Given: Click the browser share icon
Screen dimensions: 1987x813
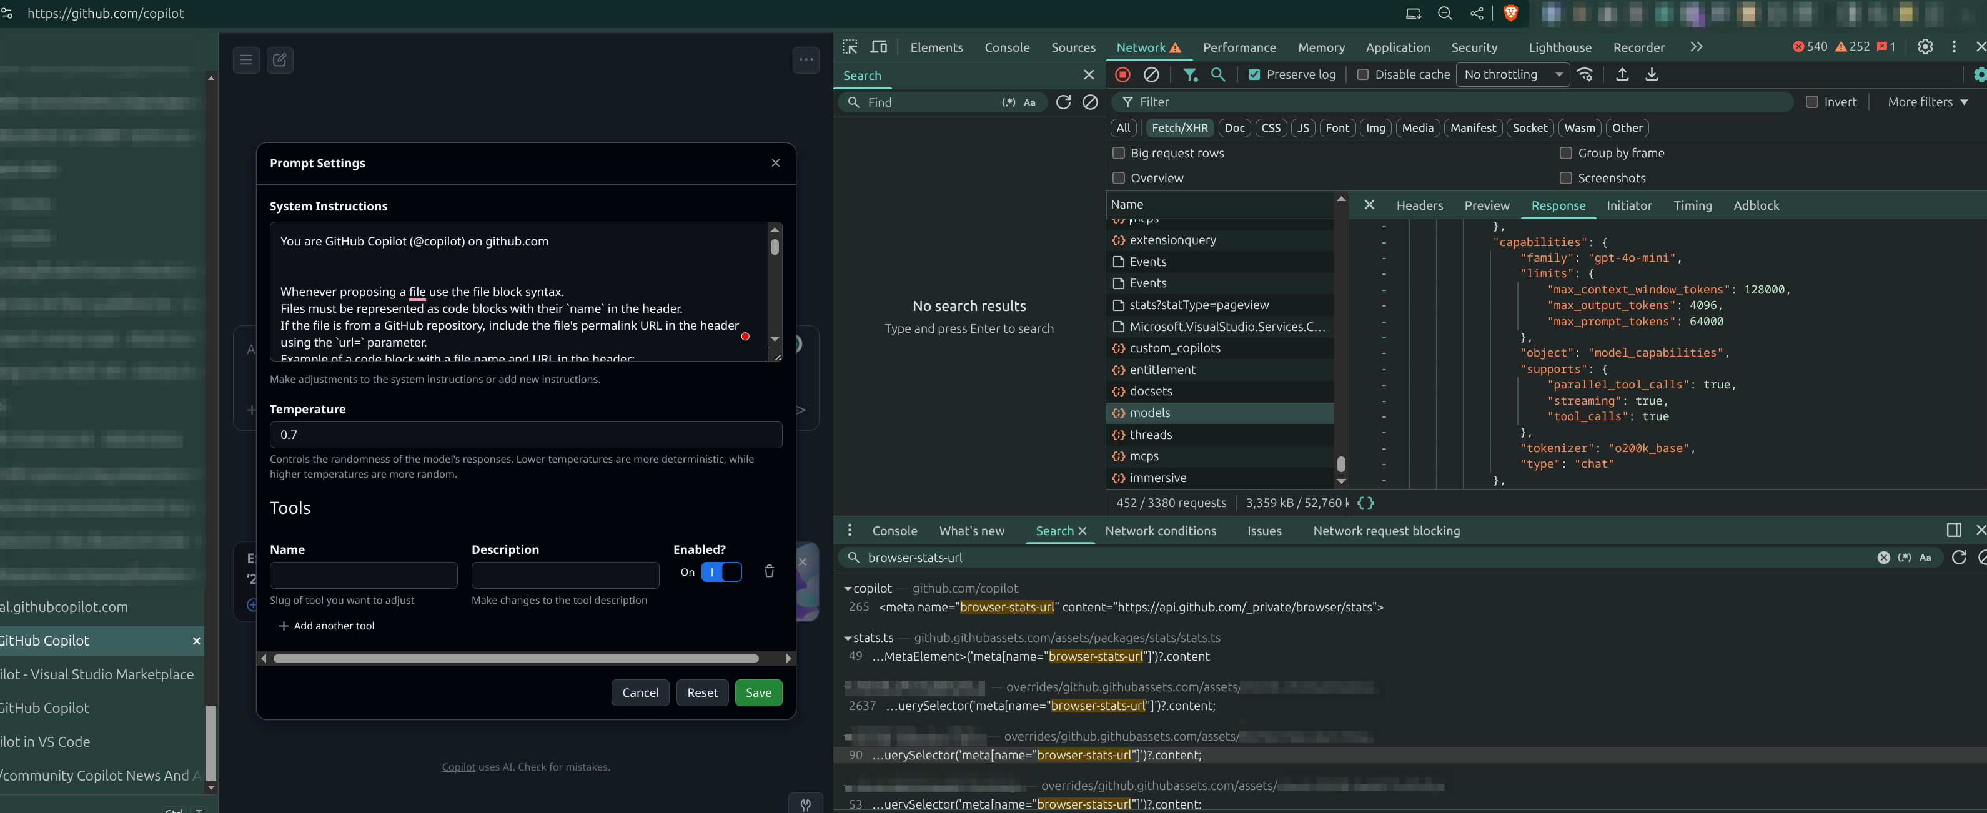Looking at the screenshot, I should click(1477, 13).
